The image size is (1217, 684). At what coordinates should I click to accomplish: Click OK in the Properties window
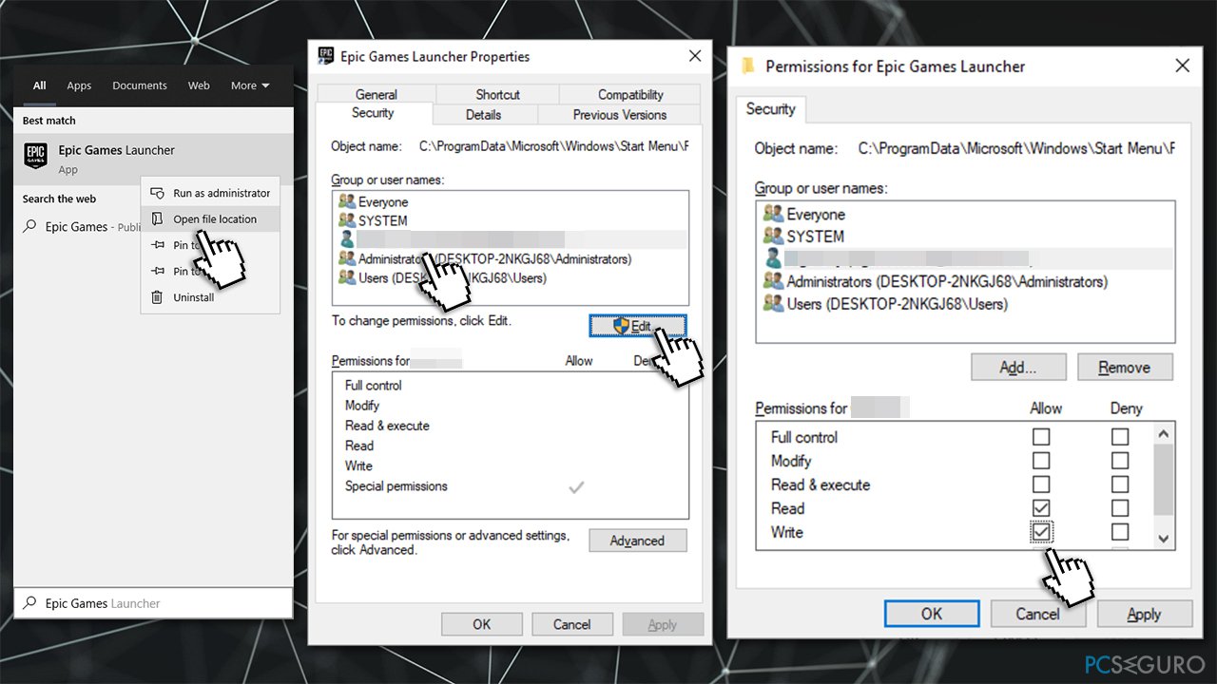(x=482, y=624)
